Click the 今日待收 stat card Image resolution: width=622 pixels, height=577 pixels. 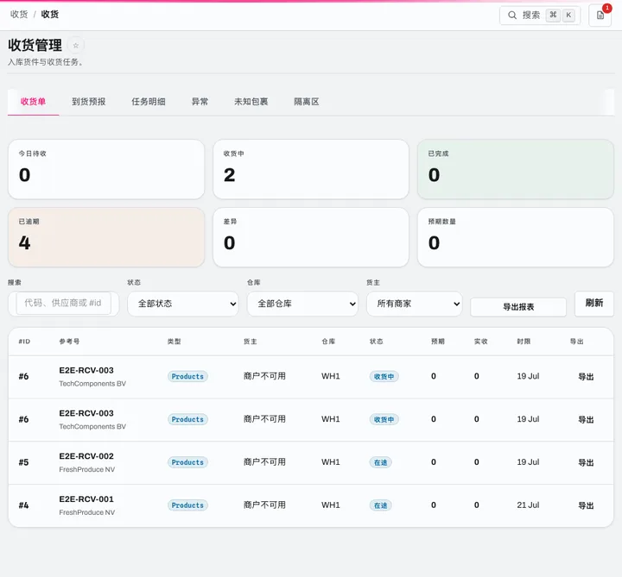click(106, 169)
